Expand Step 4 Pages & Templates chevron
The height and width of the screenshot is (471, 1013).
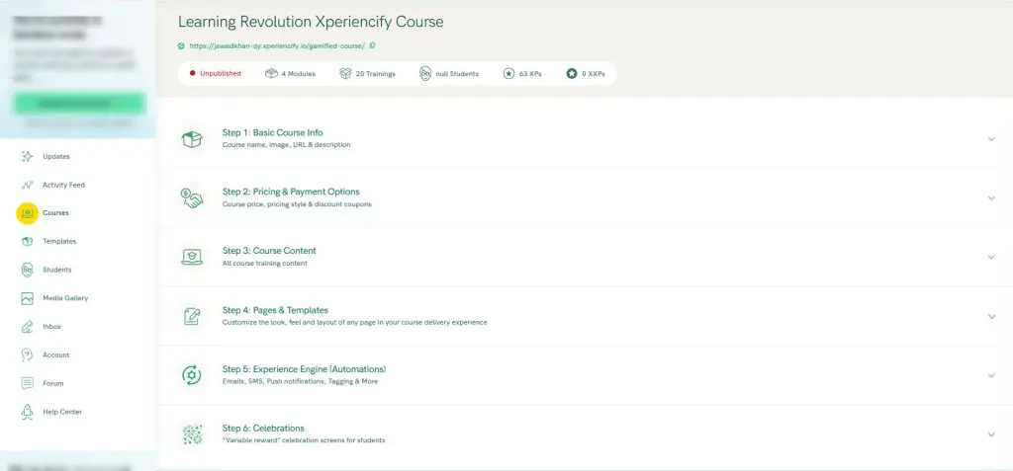point(991,317)
